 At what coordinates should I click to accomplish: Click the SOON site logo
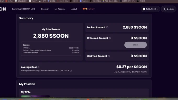[3, 9]
